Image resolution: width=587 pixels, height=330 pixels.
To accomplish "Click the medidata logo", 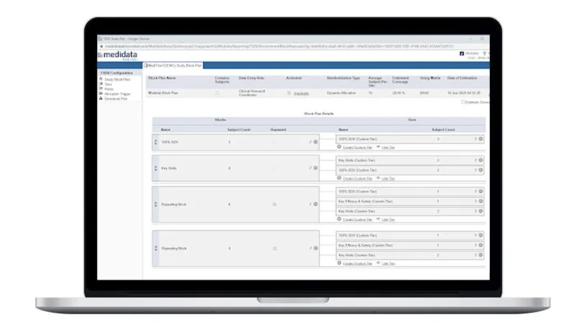I will (118, 55).
